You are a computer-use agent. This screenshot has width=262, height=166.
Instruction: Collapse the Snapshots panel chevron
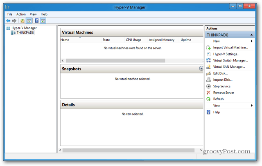201,68
